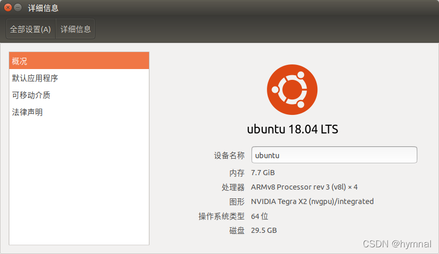Click the 图形 label
This screenshot has width=439, height=254.
point(237,201)
